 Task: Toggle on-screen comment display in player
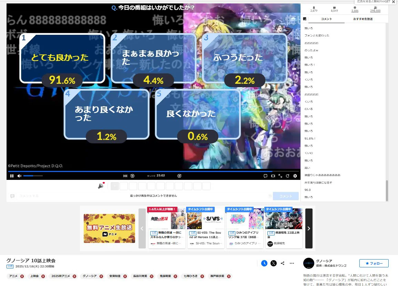(x=265, y=176)
